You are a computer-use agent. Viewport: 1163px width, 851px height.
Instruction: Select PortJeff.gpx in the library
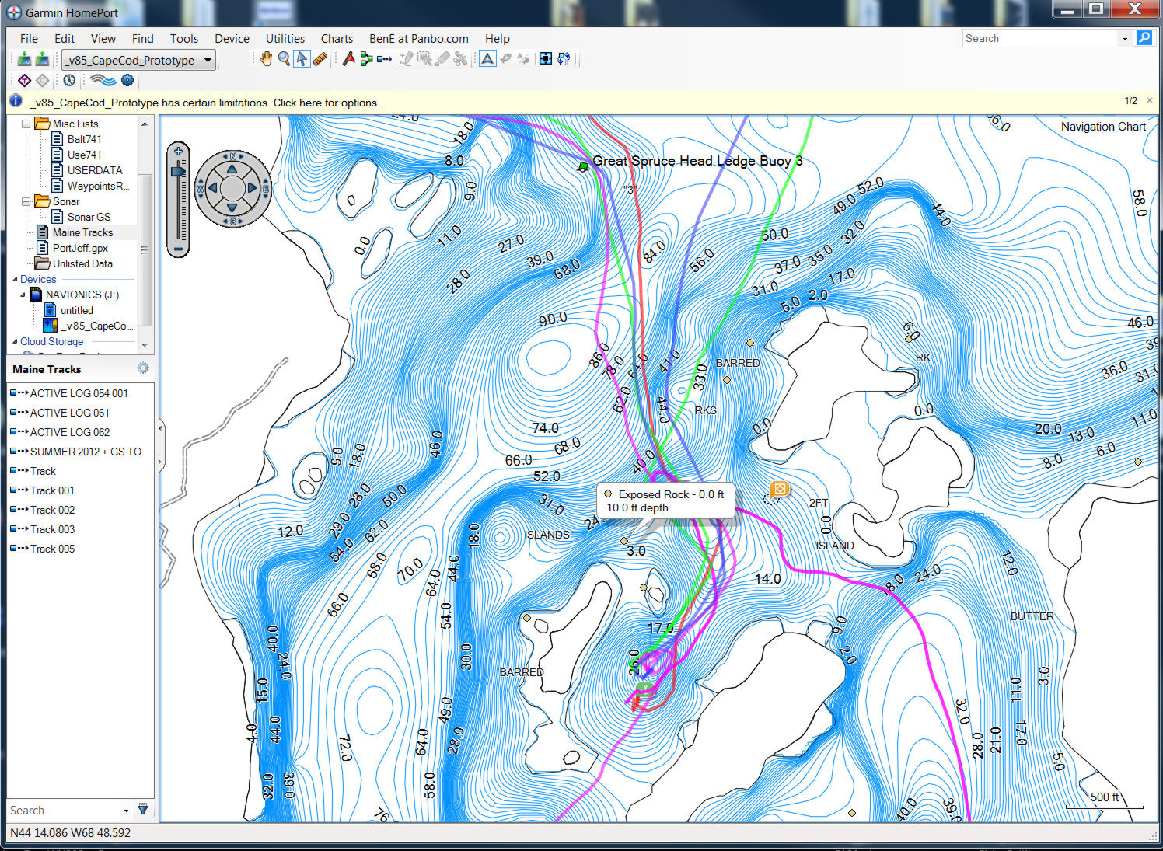pyautogui.click(x=80, y=248)
